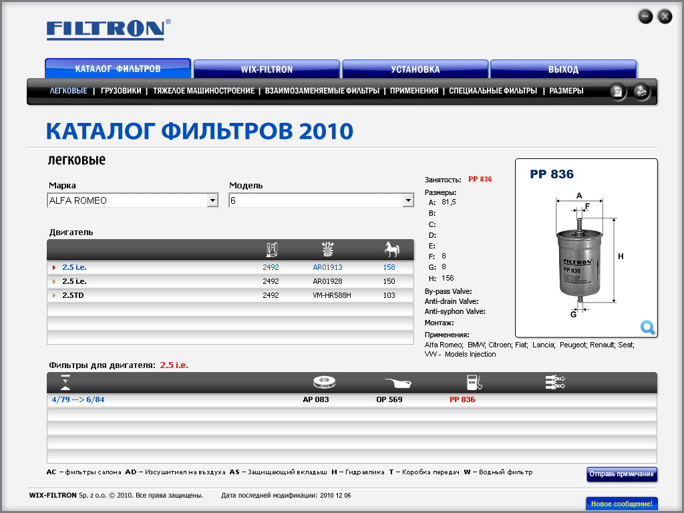Viewport: 684px width, 513px height.
Task: Click the fuel pump filter column icon
Action: click(x=474, y=383)
